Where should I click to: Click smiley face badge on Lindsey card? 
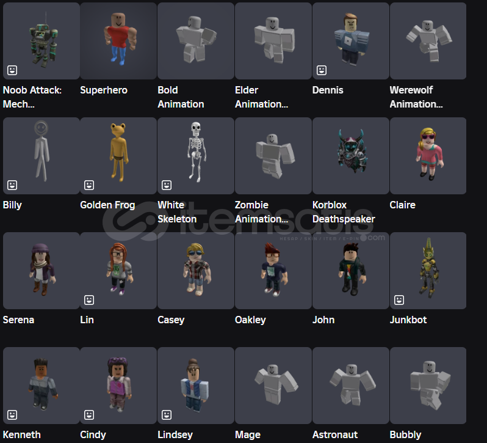pyautogui.click(x=167, y=415)
